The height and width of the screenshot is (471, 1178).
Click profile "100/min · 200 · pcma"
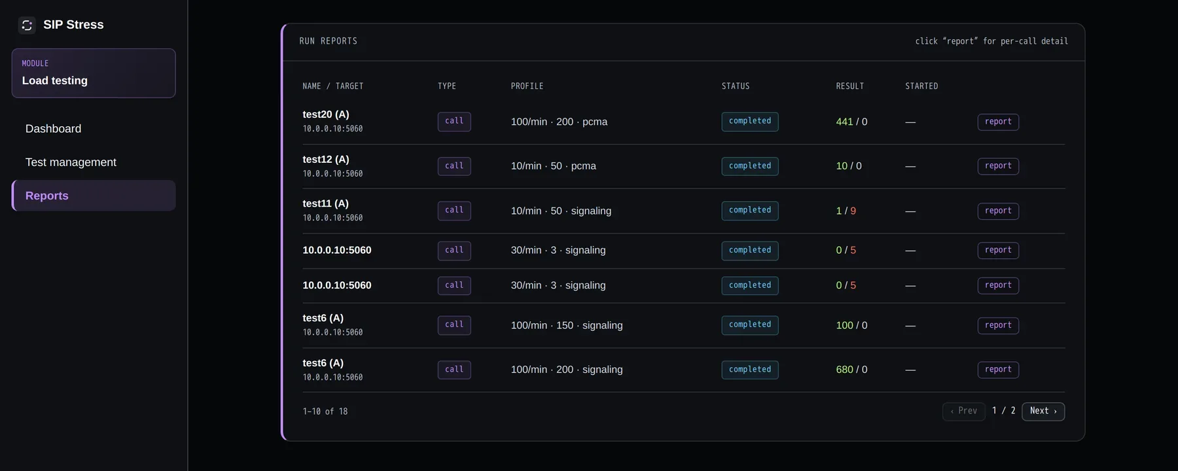(x=559, y=122)
